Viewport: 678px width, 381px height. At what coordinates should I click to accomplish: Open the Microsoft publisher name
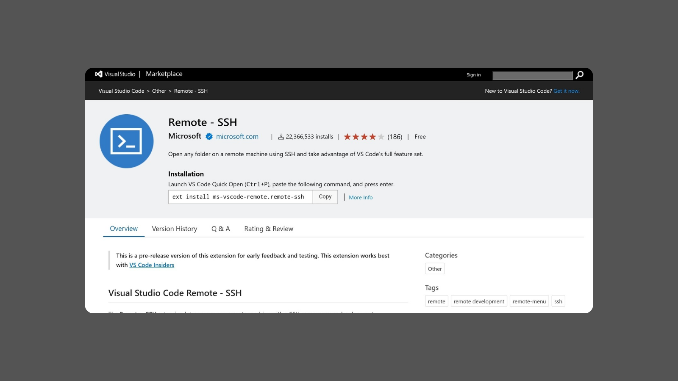click(185, 136)
